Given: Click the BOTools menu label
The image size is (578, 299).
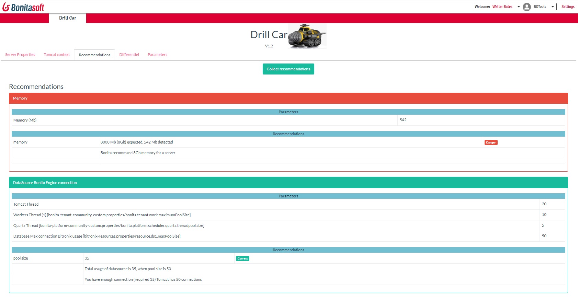Looking at the screenshot, I should click(x=540, y=7).
